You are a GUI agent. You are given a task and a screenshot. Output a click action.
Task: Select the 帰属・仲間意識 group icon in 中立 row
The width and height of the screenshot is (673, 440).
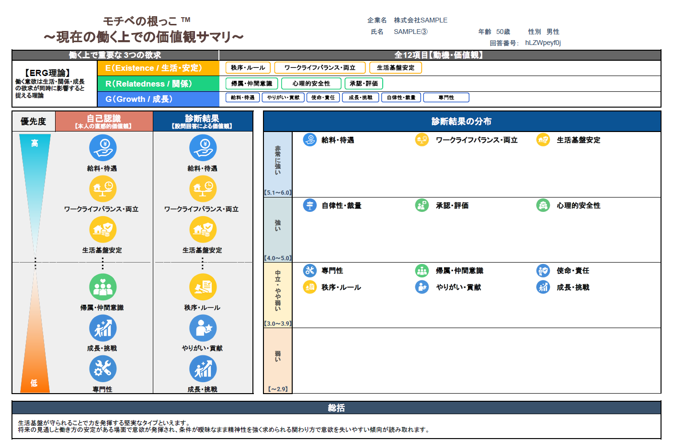(x=421, y=270)
